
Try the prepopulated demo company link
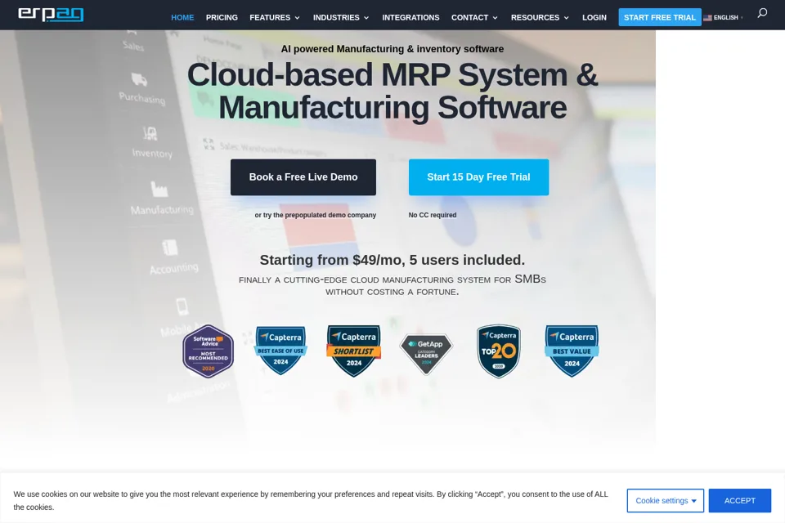pos(316,215)
